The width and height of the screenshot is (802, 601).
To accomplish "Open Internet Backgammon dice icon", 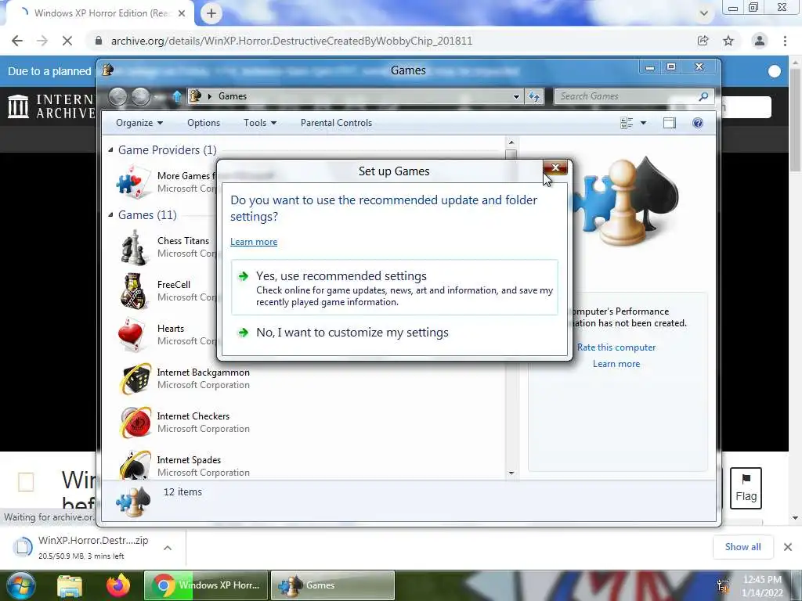I will 135,379.
